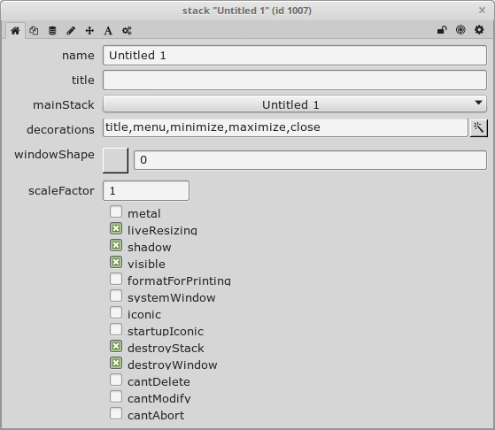Open the gears advanced icon tab
495x430 pixels.
tap(127, 31)
